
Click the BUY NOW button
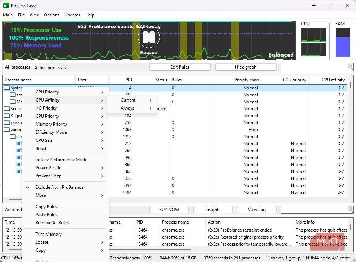point(169,210)
